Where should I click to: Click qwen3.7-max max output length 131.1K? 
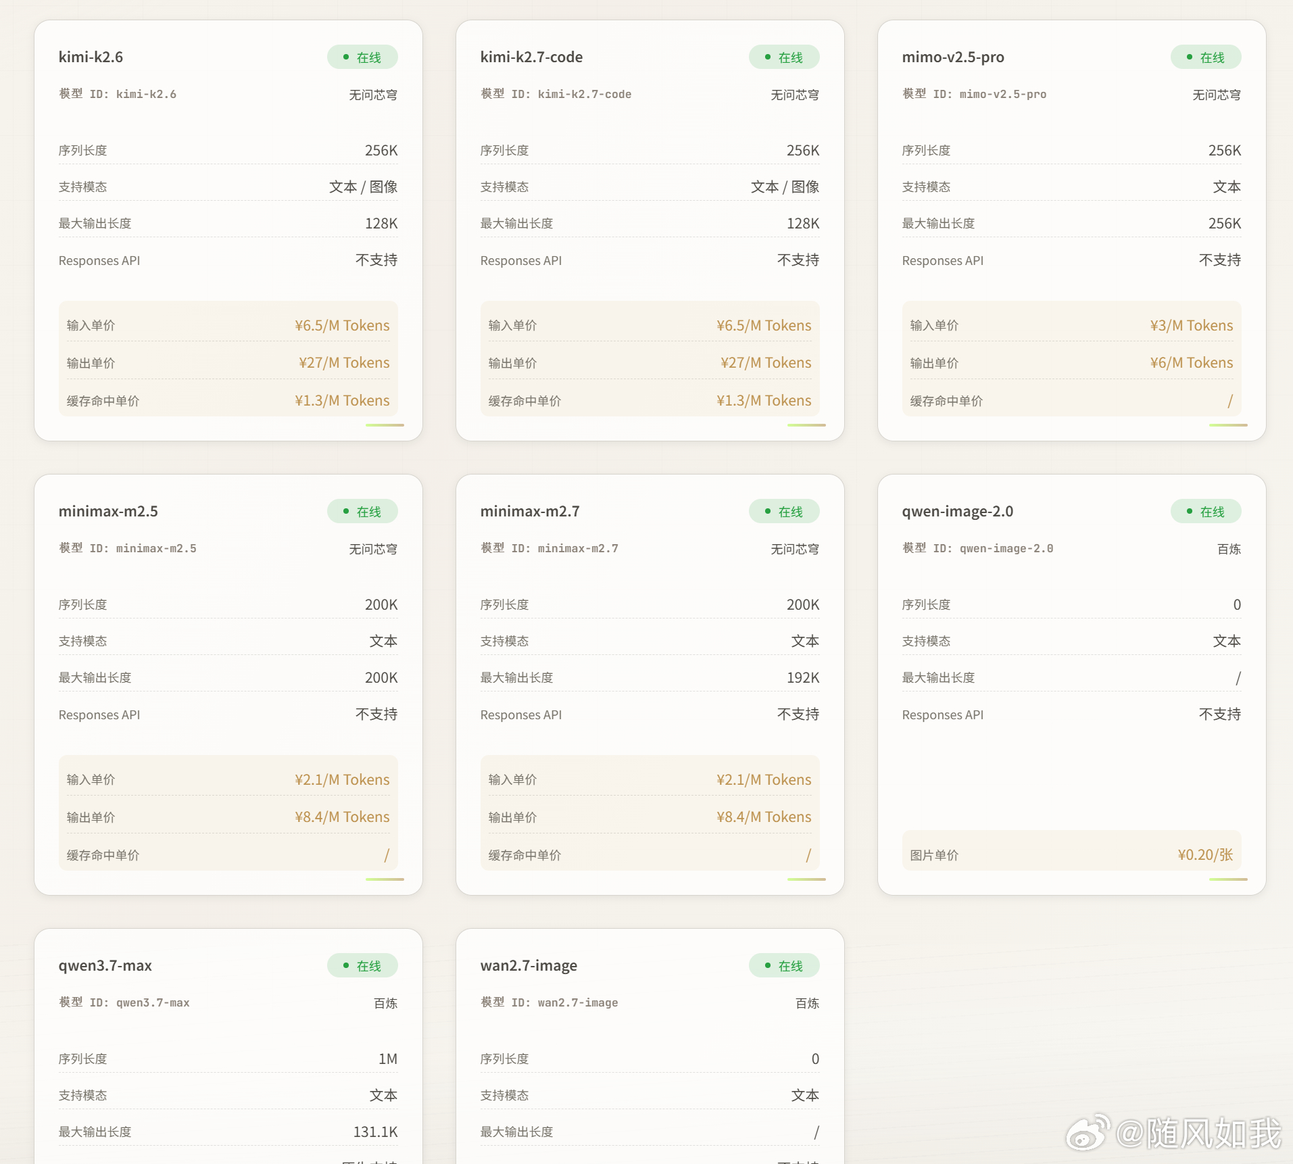click(x=375, y=1132)
